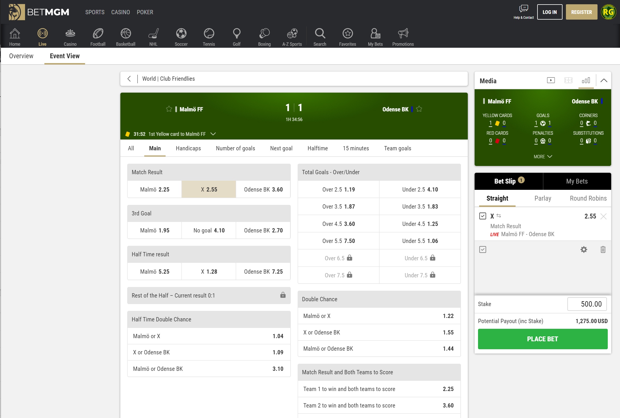
Task: Swap odds format icon beside X
Action: pos(499,216)
